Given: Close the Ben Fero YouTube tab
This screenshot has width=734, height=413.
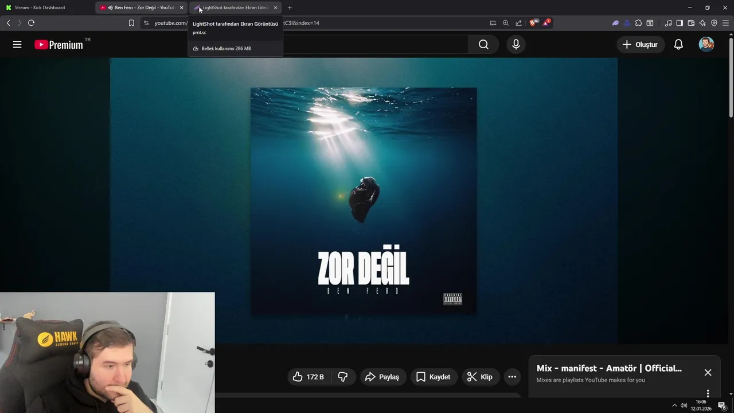Looking at the screenshot, I should (182, 7).
